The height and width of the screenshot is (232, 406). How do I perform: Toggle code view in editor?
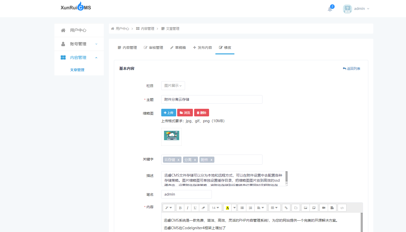click(x=342, y=208)
